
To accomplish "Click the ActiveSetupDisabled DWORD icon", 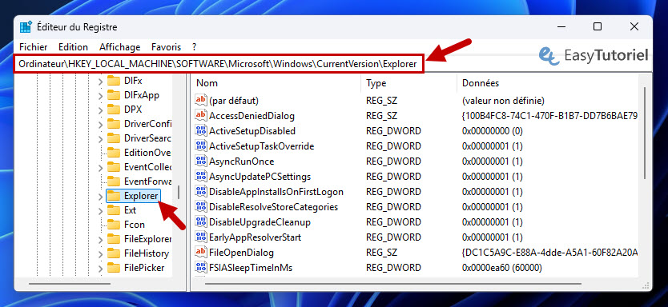I will pos(201,130).
